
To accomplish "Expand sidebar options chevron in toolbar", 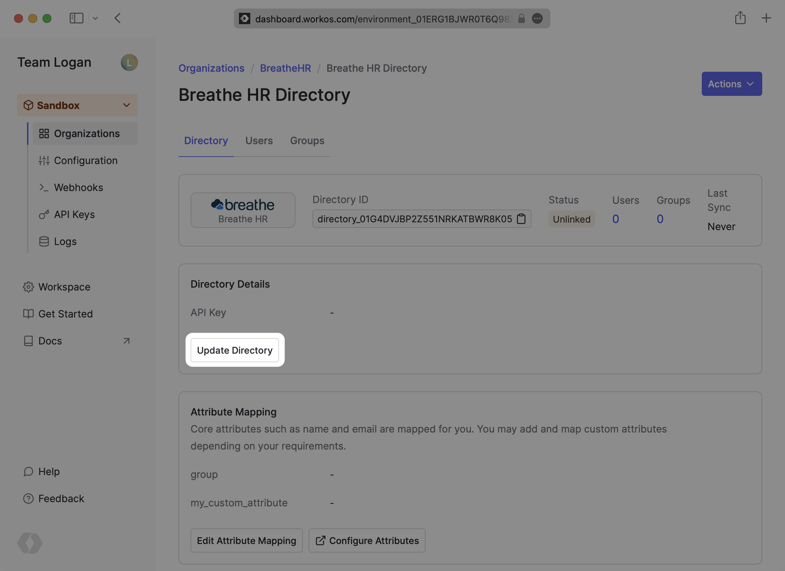I will 95,18.
